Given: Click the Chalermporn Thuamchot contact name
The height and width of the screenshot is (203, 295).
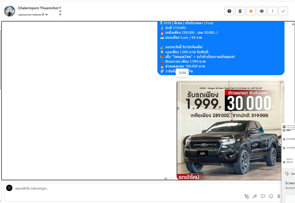Looking at the screenshot, I should pos(38,8).
